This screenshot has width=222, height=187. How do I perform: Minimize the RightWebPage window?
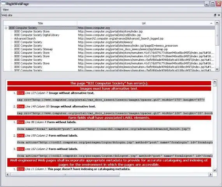207,4
